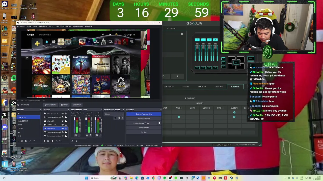323x181 pixels.
Task: Open Modo Estudio in OBS
Action: tap(144, 127)
